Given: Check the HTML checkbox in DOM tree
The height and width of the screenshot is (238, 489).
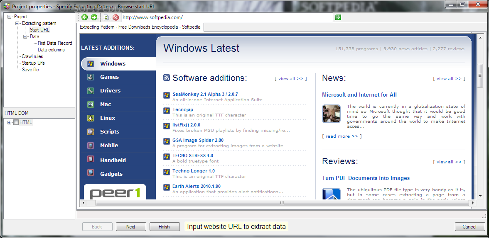Looking at the screenshot, I should tap(16, 122).
